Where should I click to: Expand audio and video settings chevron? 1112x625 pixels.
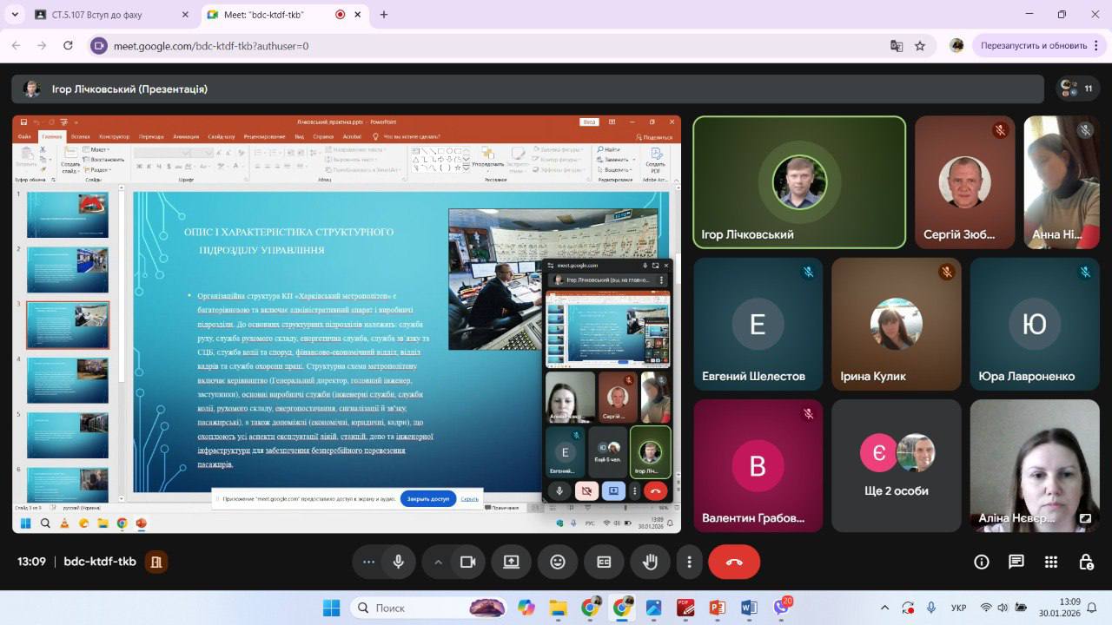[438, 562]
